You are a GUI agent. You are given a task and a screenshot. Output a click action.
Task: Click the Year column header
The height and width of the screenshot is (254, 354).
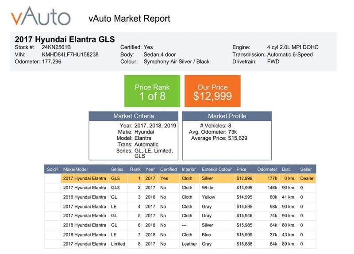pyautogui.click(x=150, y=169)
